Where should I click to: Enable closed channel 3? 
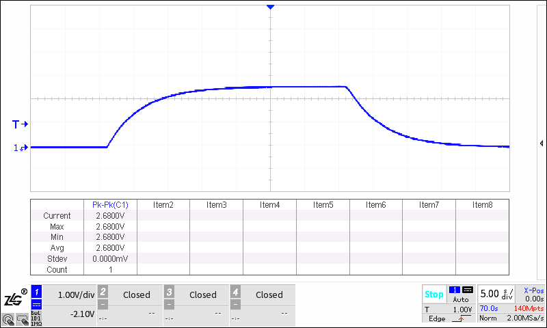[169, 292]
